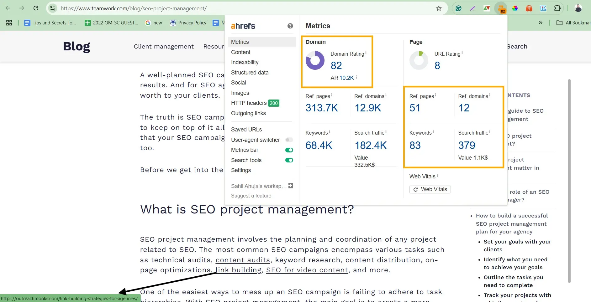Reload the page with the refresh icon
The height and width of the screenshot is (302, 591).
(36, 8)
